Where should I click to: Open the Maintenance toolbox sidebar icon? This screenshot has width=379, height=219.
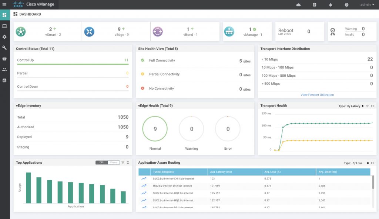click(x=4, y=59)
